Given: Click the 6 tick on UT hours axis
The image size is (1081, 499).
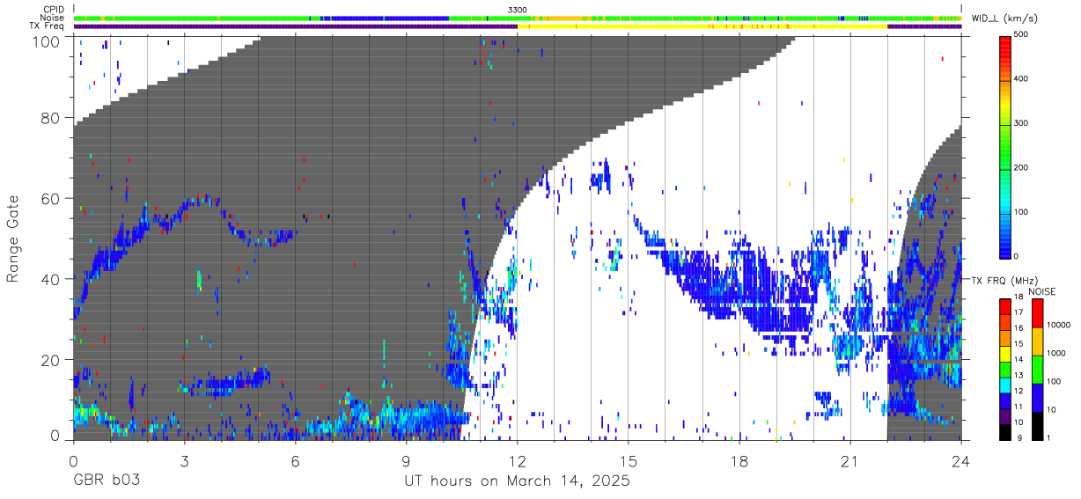Looking at the screenshot, I should 295,461.
